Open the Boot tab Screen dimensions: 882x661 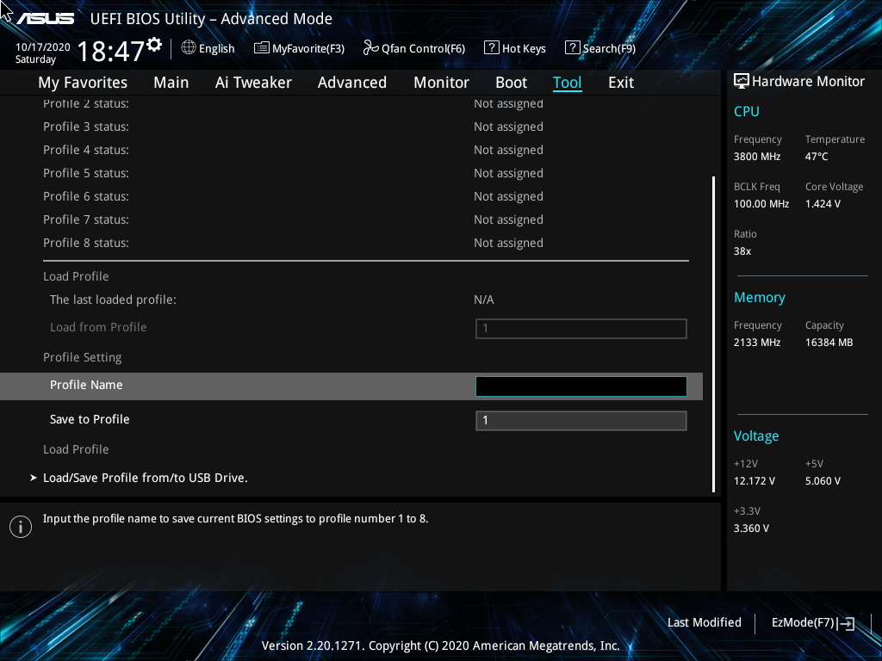512,83
